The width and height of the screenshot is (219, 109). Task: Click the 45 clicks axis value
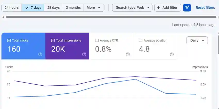click(9, 71)
